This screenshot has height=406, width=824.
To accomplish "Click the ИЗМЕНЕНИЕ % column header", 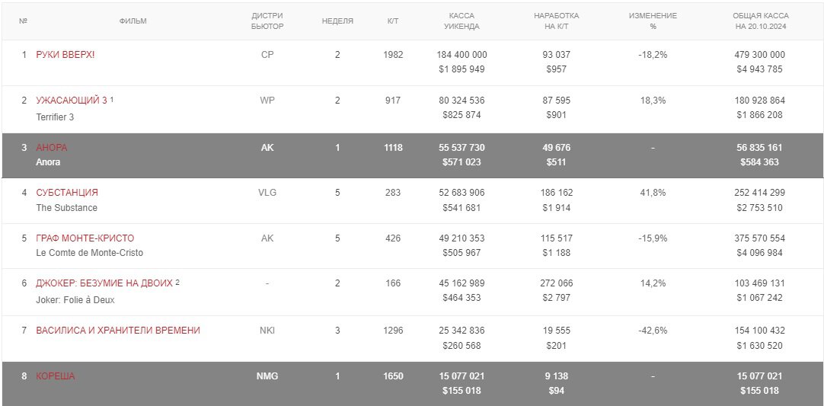I will pos(653,21).
